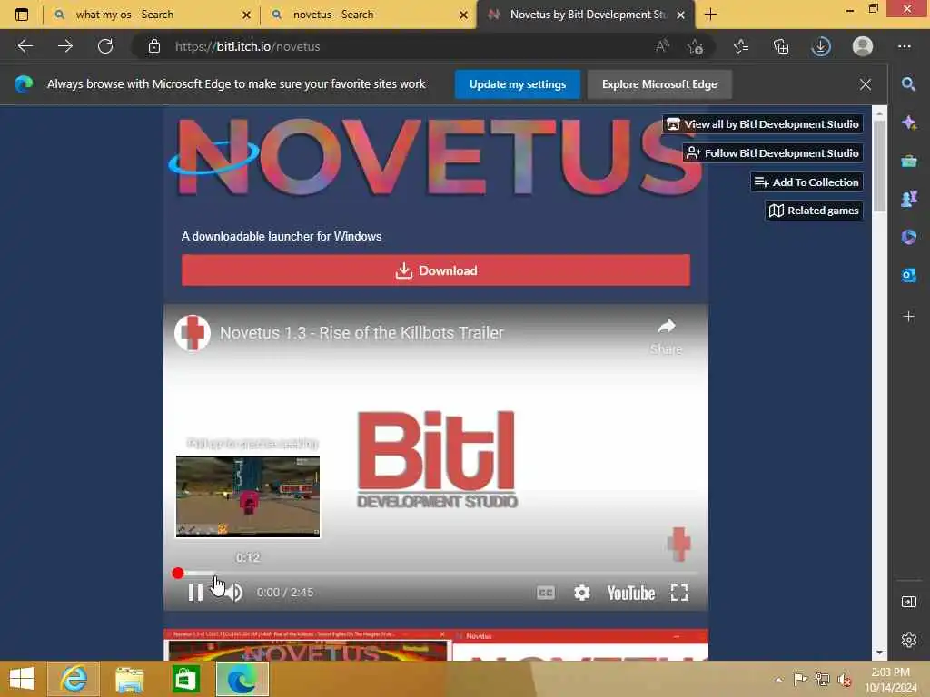
Task: Switch to 'novetus - Search' tab
Action: pyautogui.click(x=367, y=15)
